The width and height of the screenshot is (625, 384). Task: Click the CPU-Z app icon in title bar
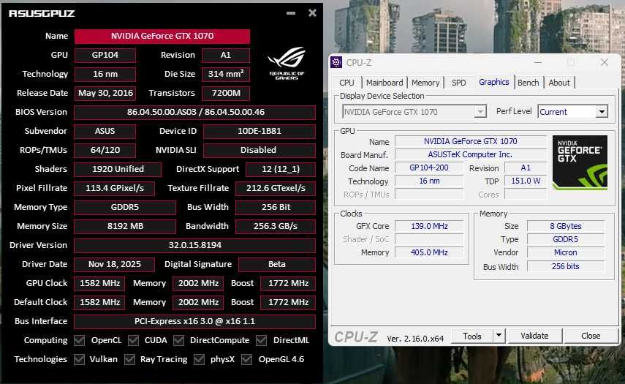(336, 62)
